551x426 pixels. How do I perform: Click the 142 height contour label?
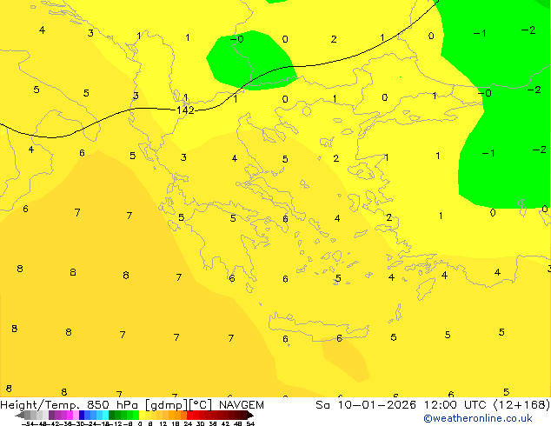click(x=185, y=110)
